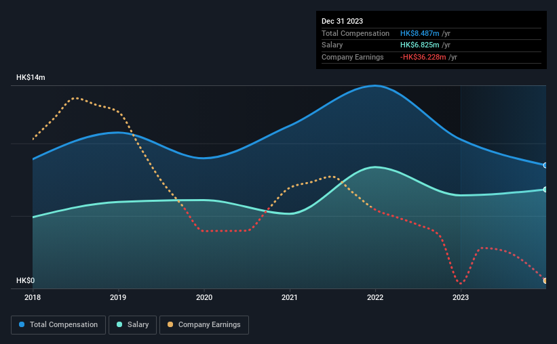This screenshot has height=344, width=557.
Task: Select the 2019 axis label
Action: coord(118,297)
